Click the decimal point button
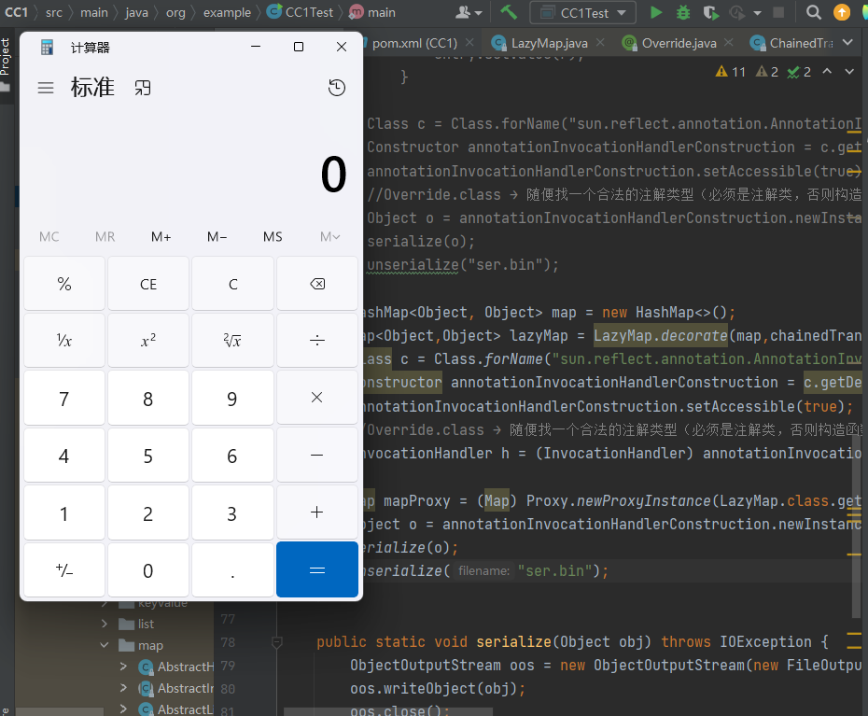The image size is (868, 716). (233, 569)
